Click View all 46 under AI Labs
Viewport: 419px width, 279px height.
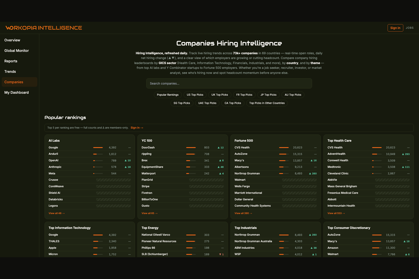[x=56, y=213]
